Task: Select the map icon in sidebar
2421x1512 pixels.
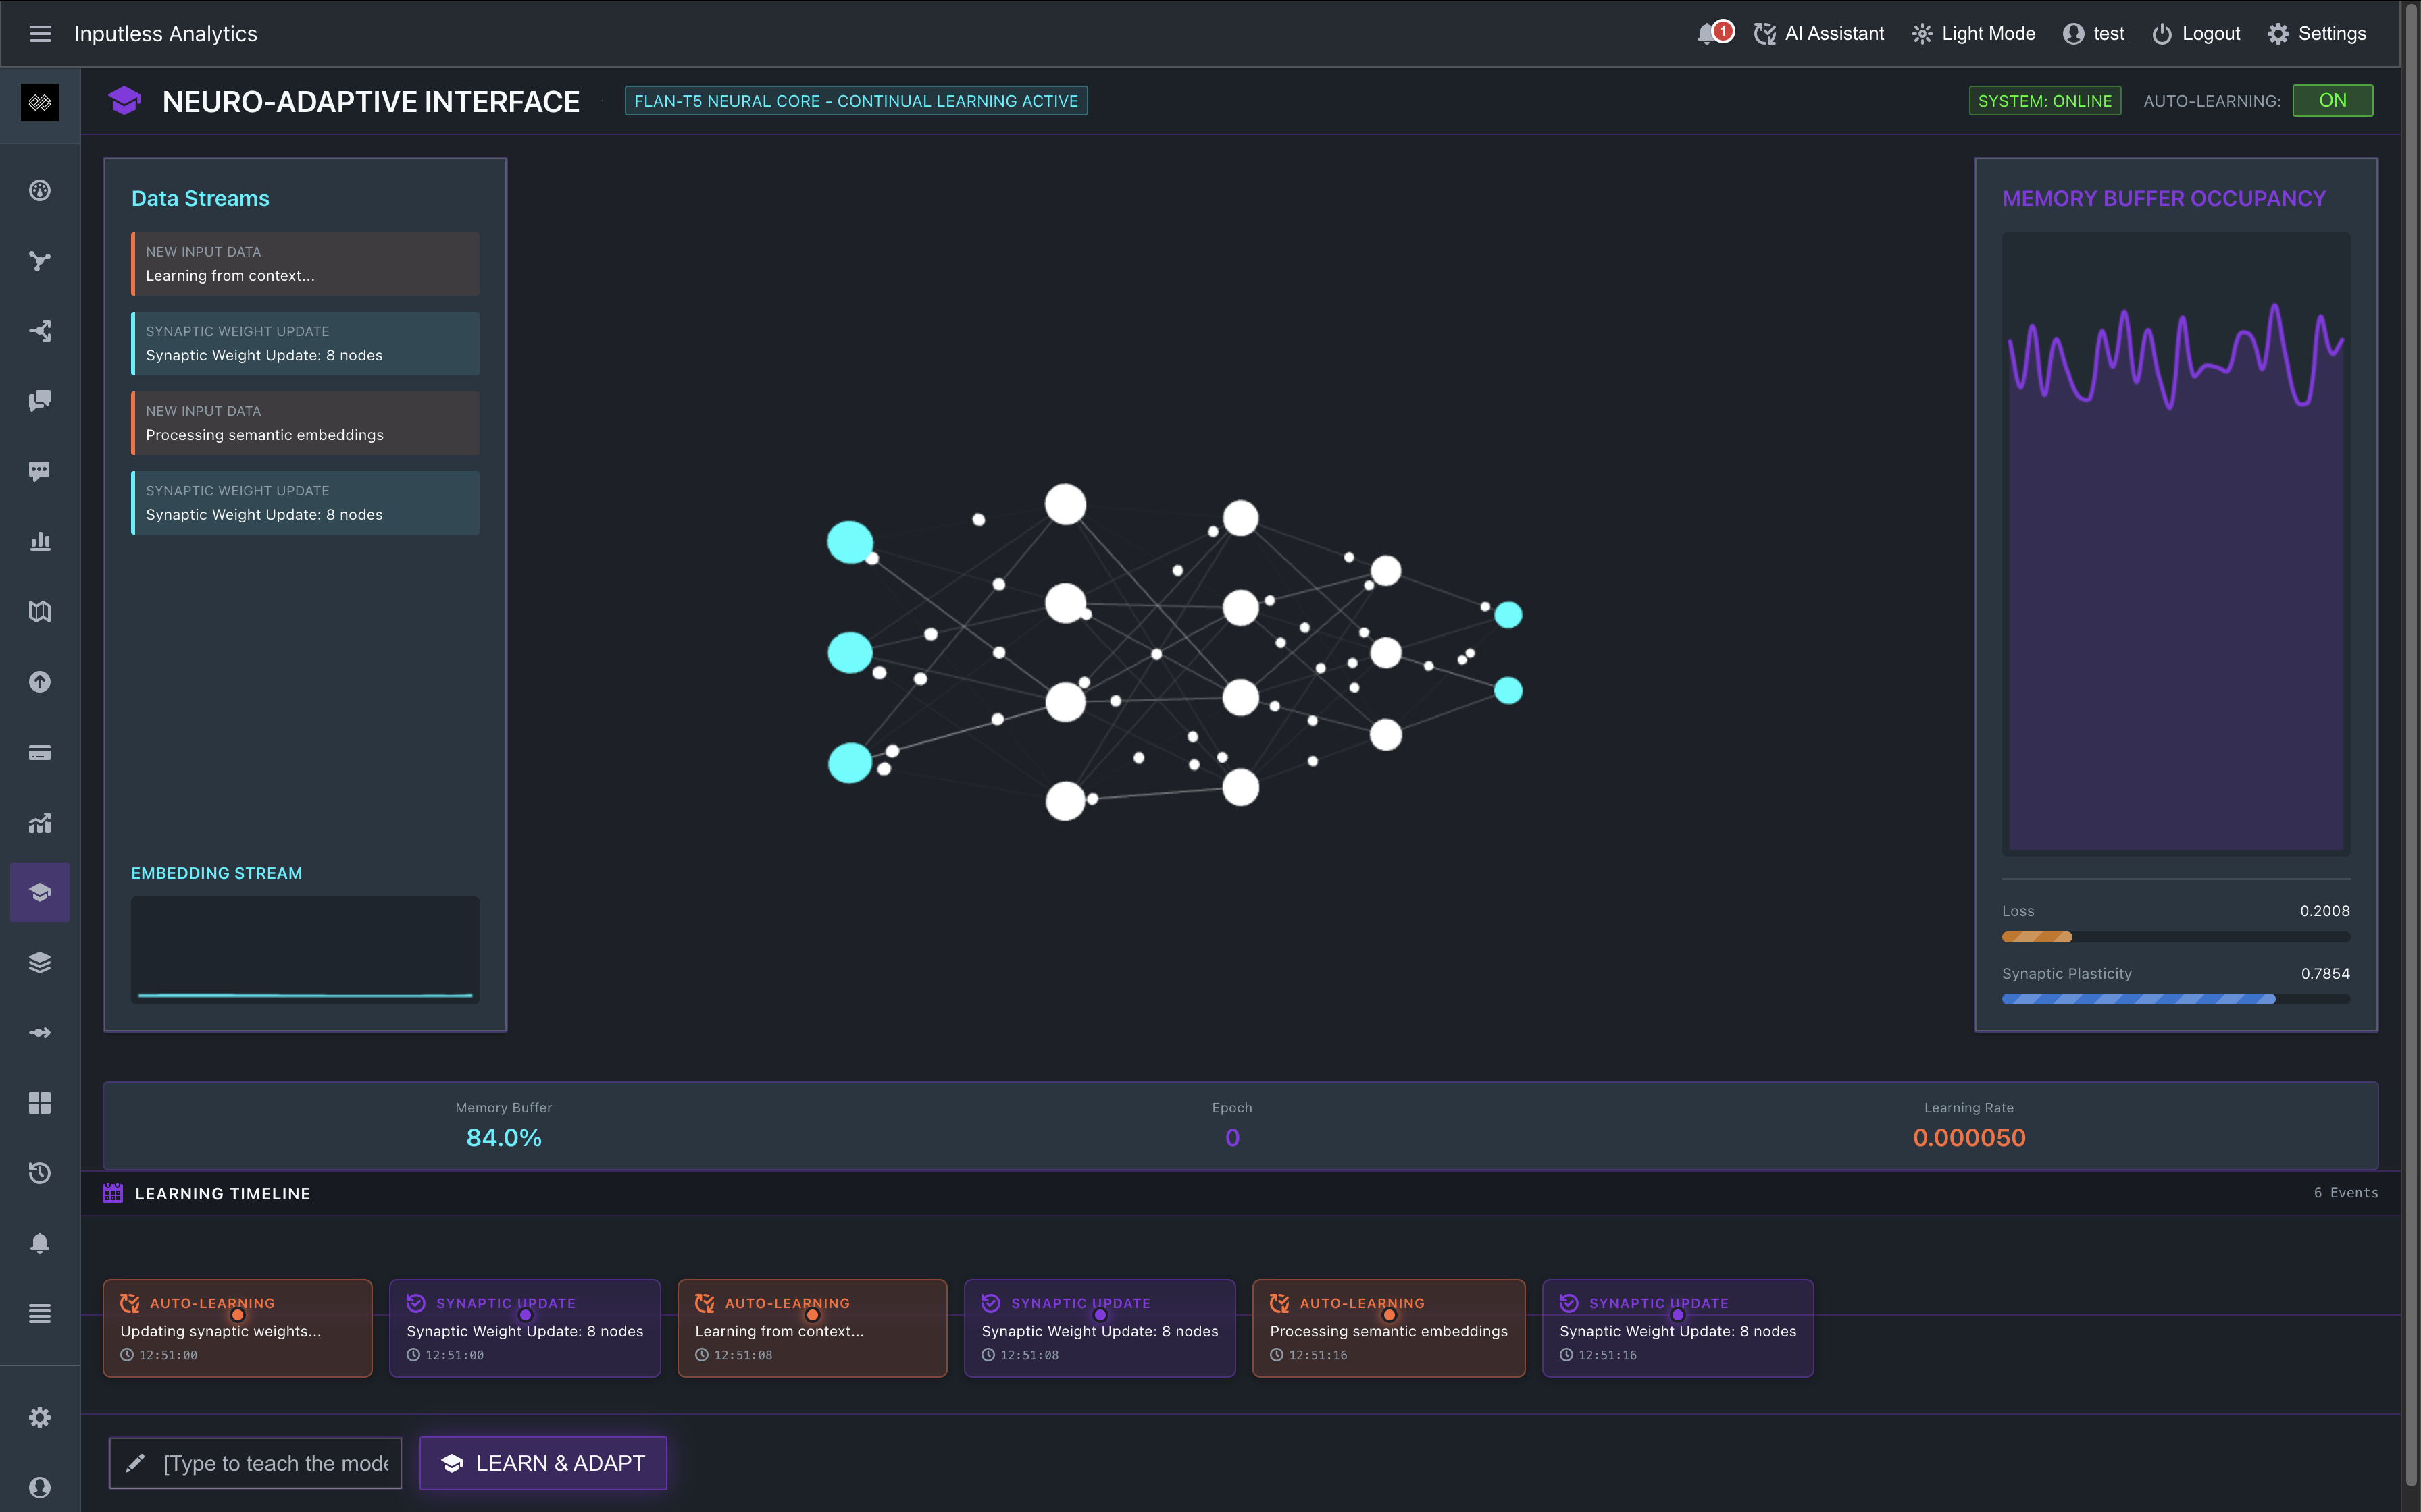Action: click(x=40, y=611)
